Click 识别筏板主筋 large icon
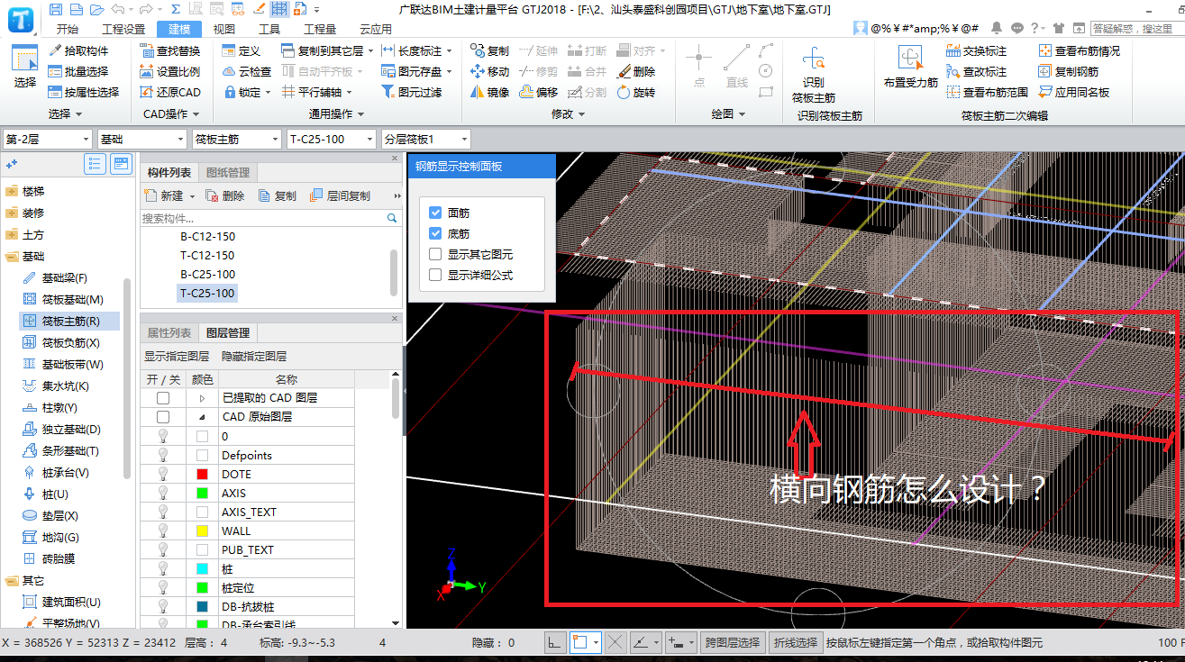1185x662 pixels. [x=814, y=74]
